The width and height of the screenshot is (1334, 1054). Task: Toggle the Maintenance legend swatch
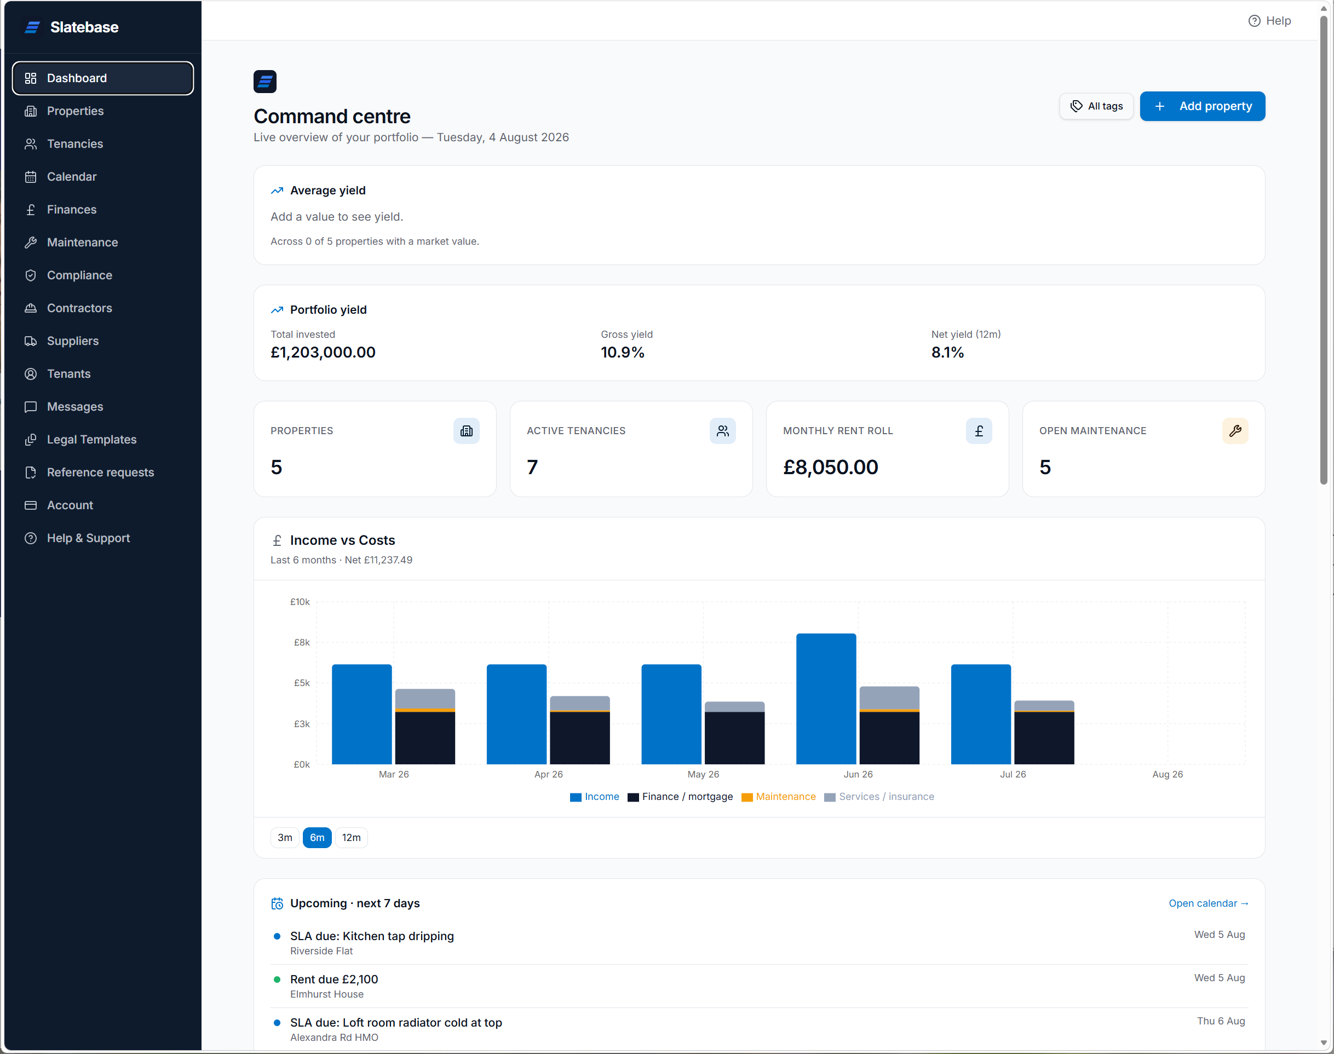pyautogui.click(x=746, y=797)
